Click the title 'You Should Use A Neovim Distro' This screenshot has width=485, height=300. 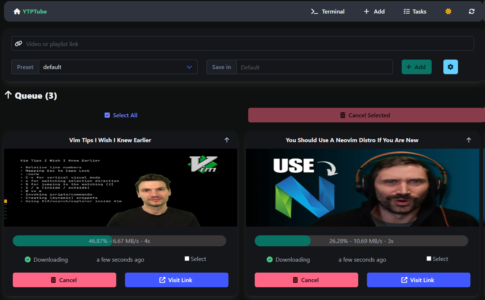coord(352,140)
